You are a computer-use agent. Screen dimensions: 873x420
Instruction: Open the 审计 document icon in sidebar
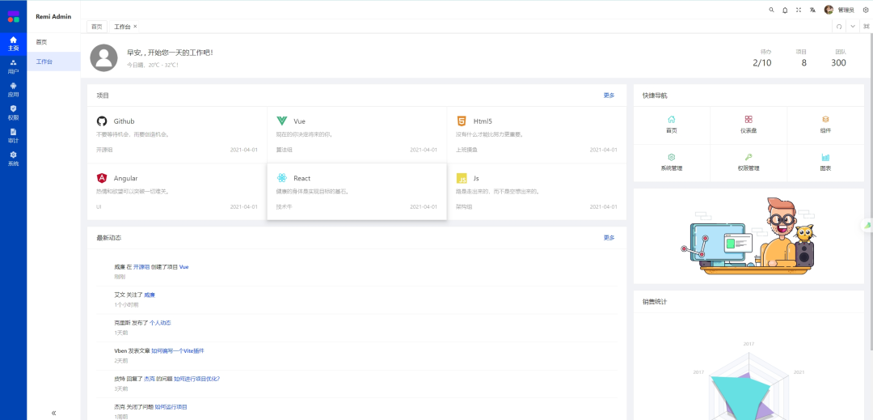point(13,135)
